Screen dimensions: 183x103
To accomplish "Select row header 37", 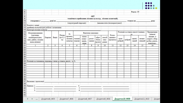I will click(x=25, y=81).
